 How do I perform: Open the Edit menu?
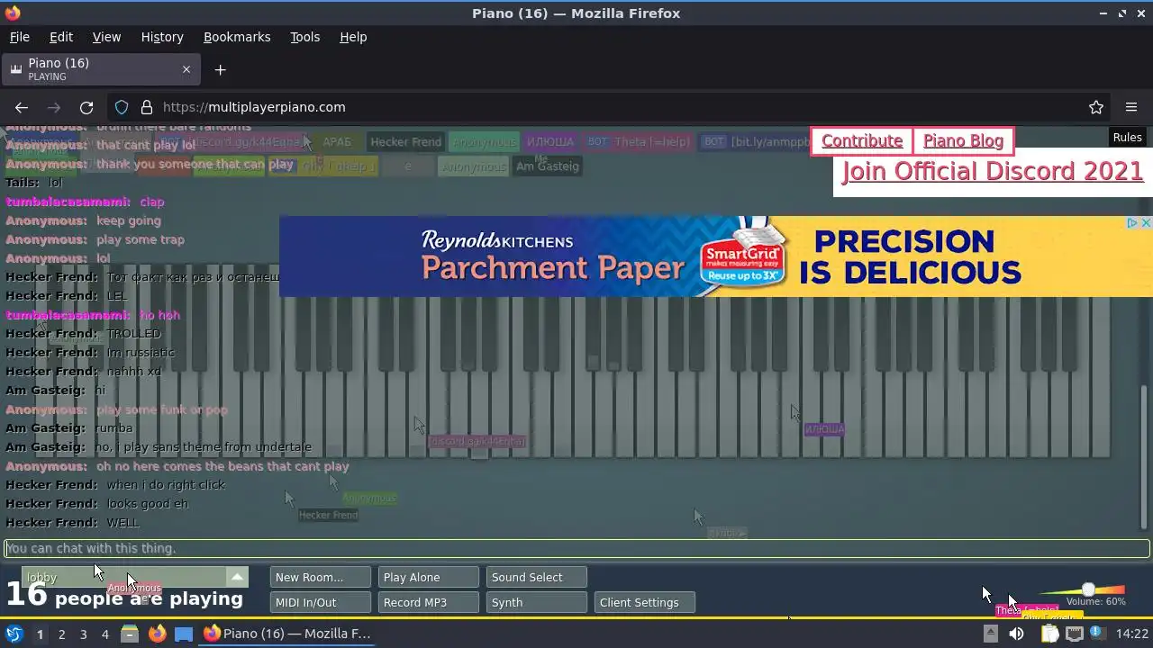[x=61, y=37]
